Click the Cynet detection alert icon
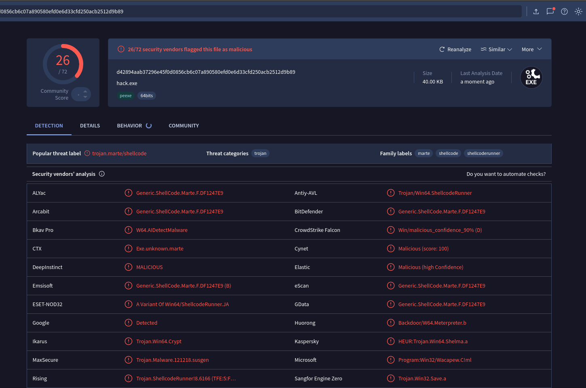This screenshot has height=388, width=586. point(391,248)
